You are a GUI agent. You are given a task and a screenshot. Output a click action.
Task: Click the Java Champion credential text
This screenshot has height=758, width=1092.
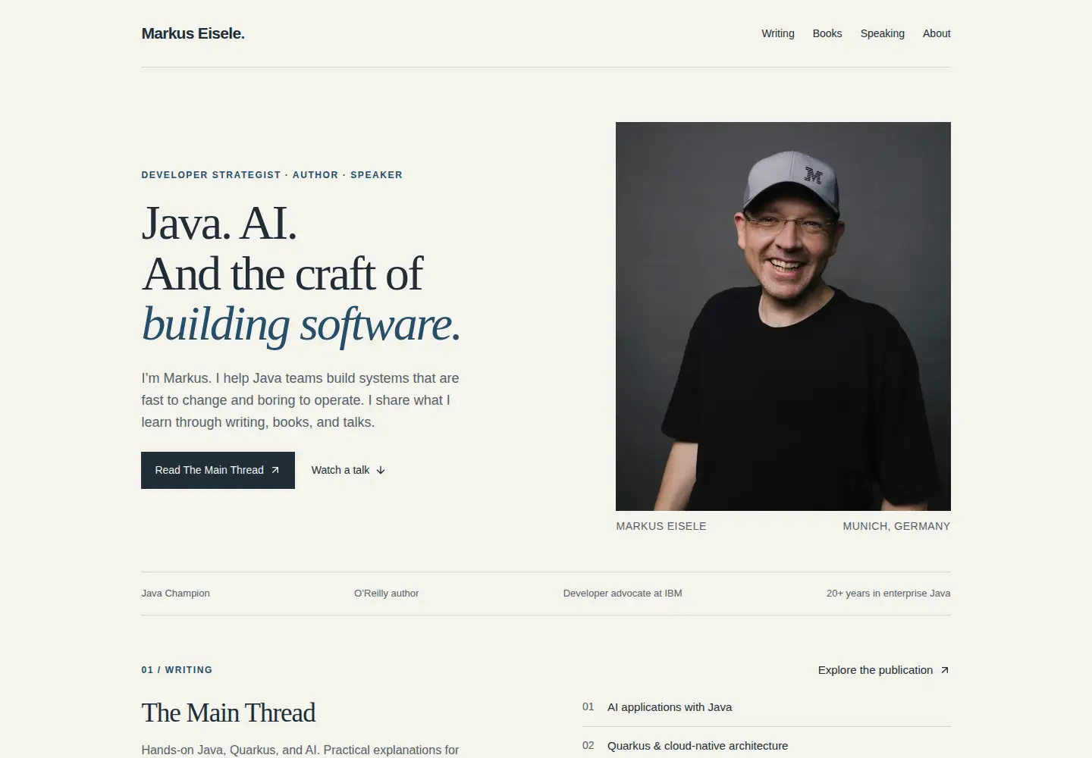pyautogui.click(x=175, y=594)
